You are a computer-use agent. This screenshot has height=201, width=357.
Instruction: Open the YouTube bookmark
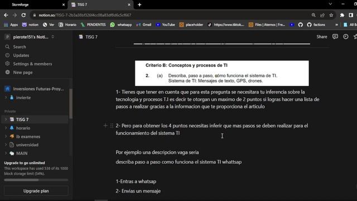click(x=165, y=25)
